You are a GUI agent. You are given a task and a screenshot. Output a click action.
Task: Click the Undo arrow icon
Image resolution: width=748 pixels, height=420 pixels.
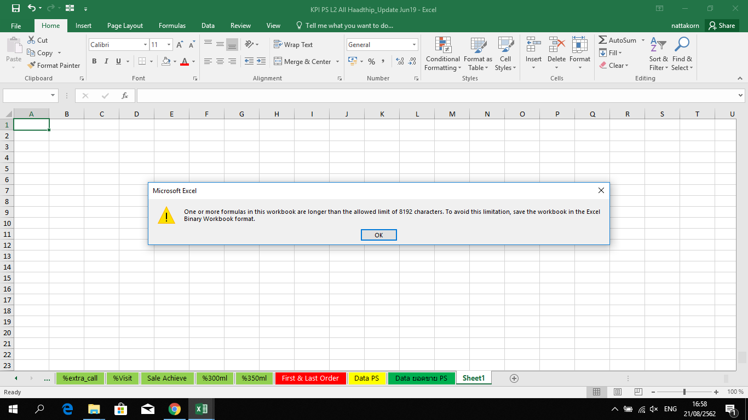click(32, 9)
